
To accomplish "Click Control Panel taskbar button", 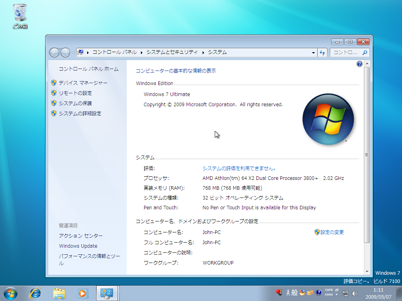I will (107, 293).
